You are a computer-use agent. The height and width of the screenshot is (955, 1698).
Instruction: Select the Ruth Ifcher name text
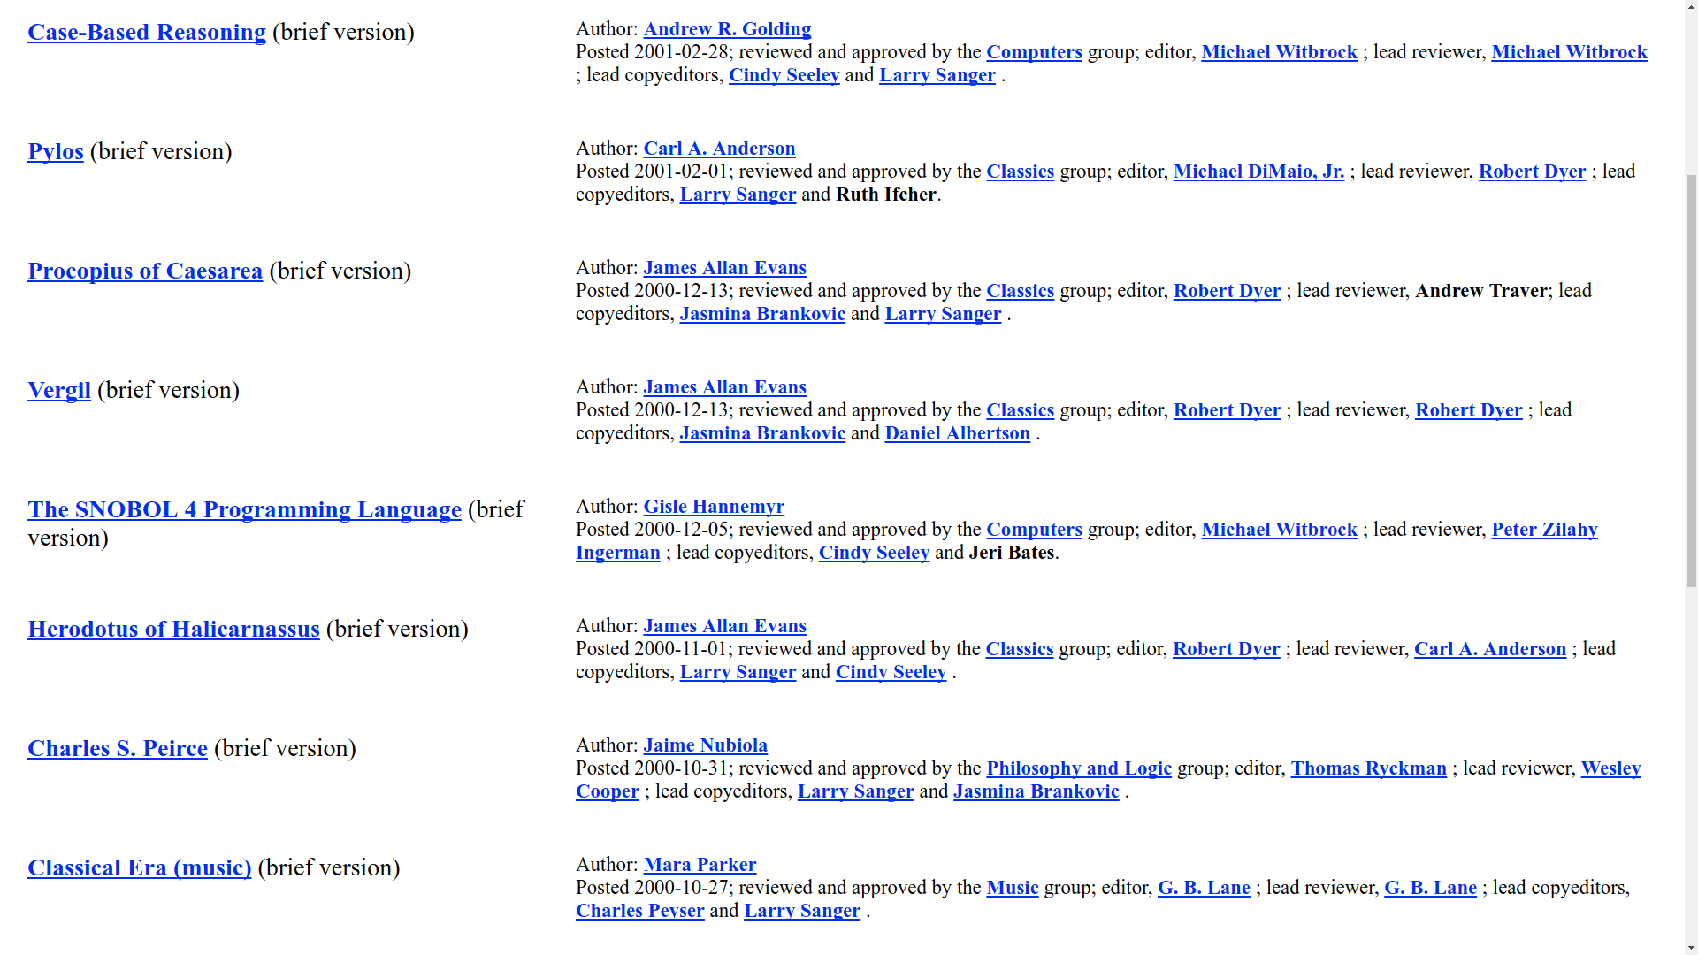point(886,195)
